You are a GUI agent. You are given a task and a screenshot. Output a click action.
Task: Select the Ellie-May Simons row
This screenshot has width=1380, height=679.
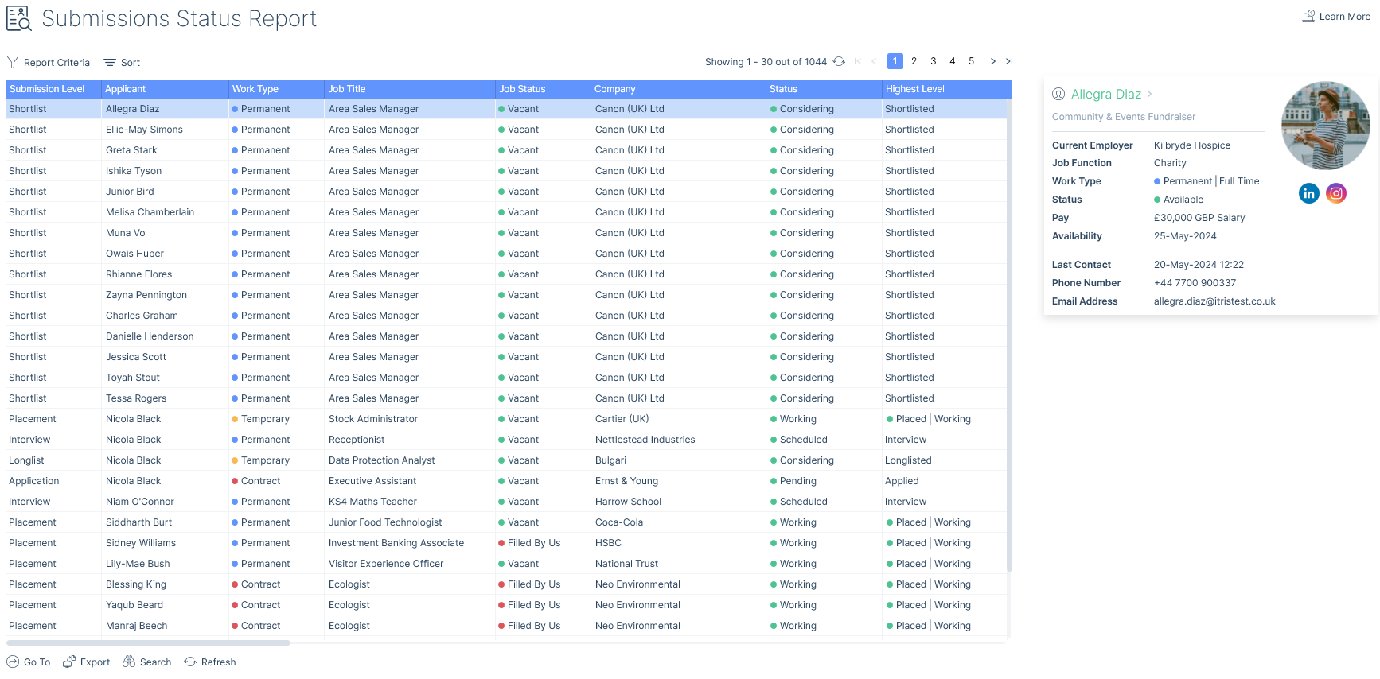pos(506,130)
